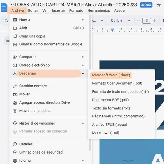Click the Limitaciones de seguridad icon
164x164 pixels.
(15, 152)
